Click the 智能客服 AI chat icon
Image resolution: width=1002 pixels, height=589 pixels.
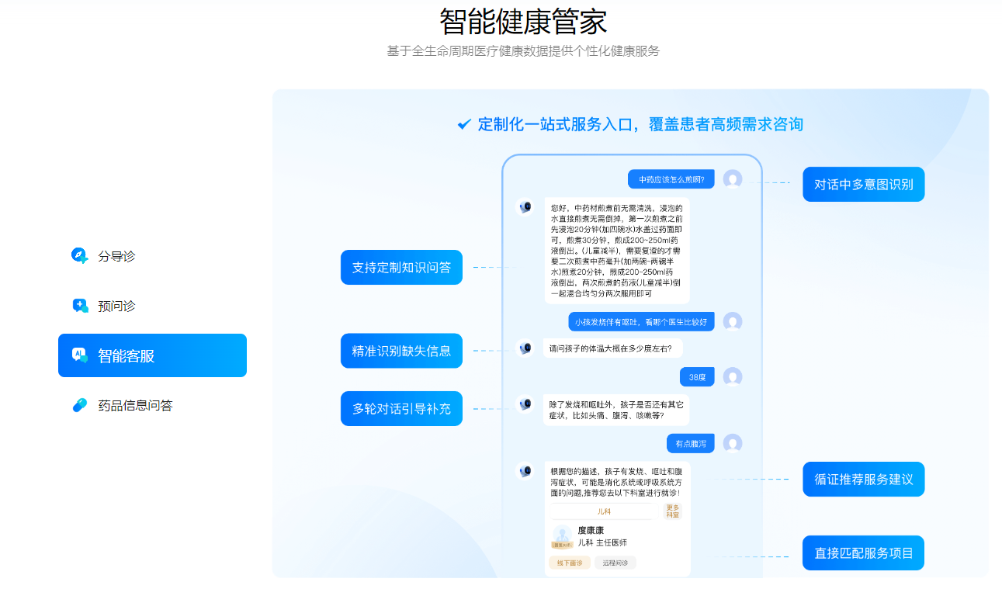point(80,355)
